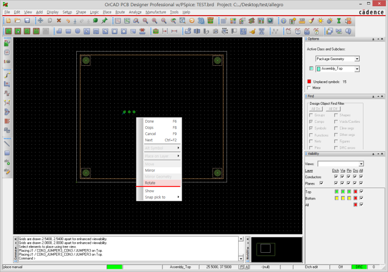This screenshot has width=388, height=272.
Task: Toggle the All row visibility checkbox
Action: click(x=361, y=204)
